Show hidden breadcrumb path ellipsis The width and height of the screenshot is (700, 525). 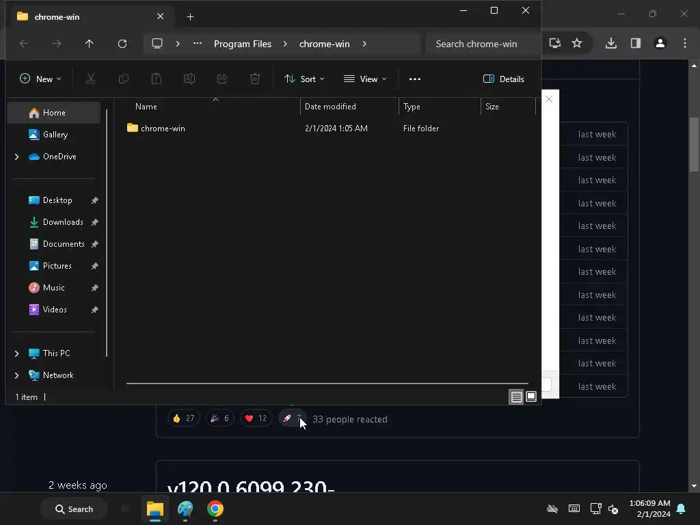tap(198, 43)
